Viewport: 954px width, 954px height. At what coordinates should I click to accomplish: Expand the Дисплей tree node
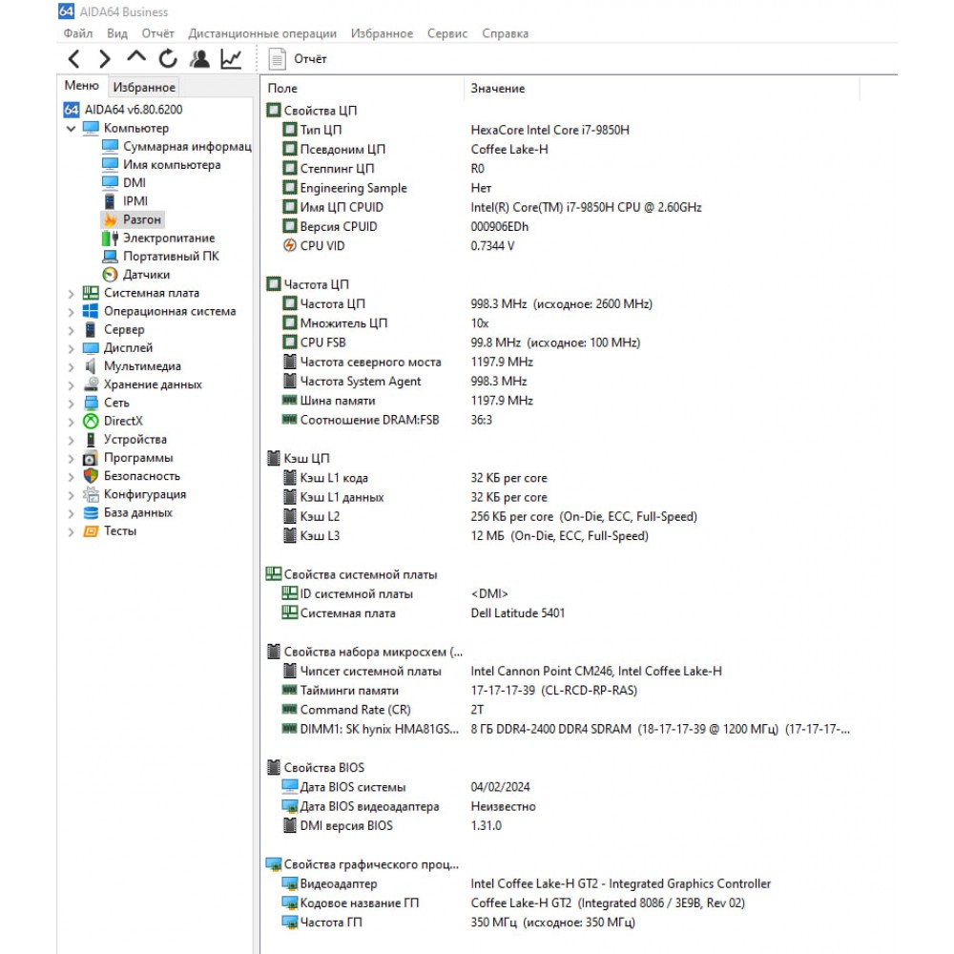[71, 348]
